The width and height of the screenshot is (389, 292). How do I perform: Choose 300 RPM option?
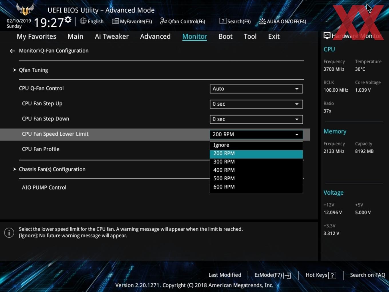tap(256, 162)
